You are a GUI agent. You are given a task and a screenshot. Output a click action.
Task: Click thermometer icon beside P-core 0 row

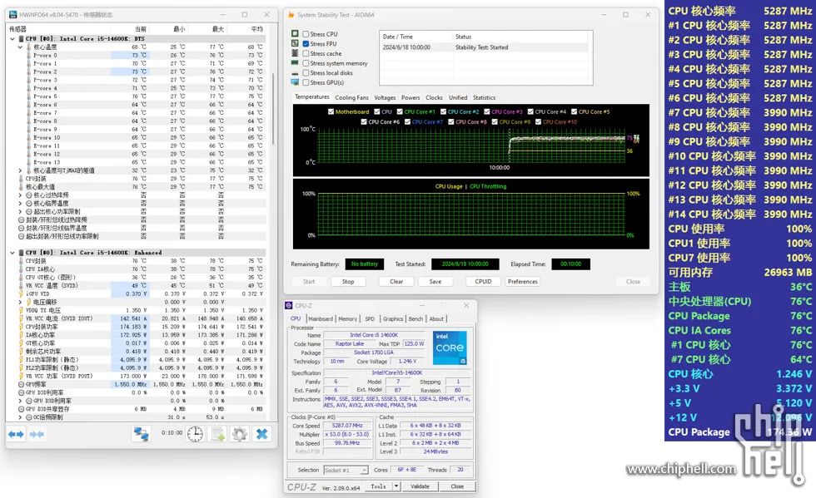(x=28, y=55)
